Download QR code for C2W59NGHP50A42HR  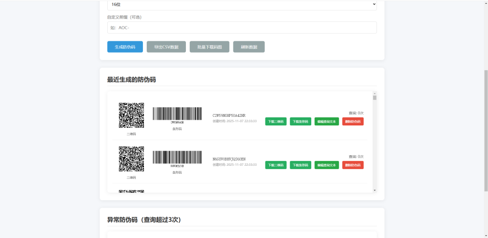point(275,122)
